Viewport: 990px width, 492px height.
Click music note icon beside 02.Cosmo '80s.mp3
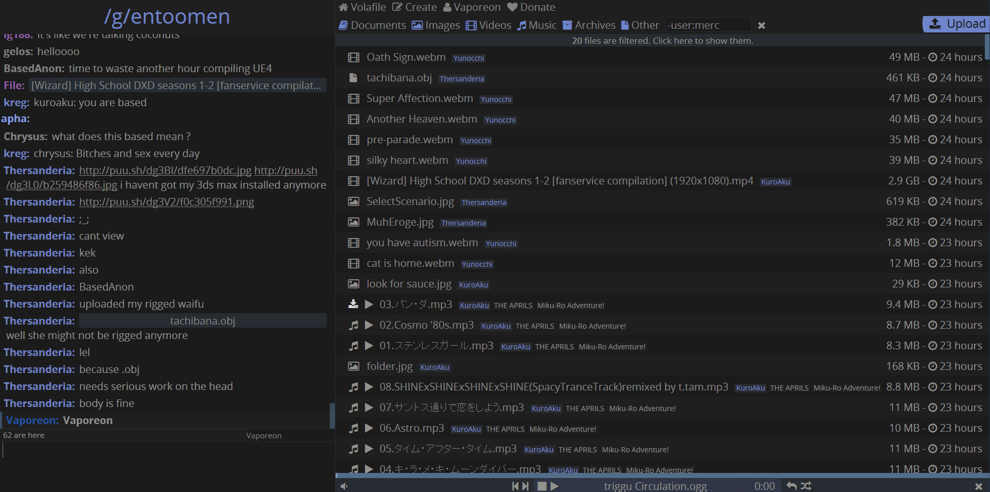pyautogui.click(x=354, y=325)
